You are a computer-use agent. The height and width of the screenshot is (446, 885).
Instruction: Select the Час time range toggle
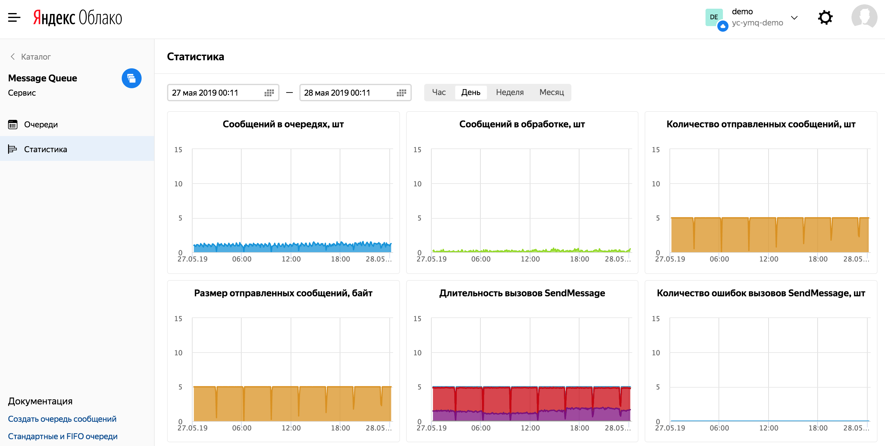[438, 92]
